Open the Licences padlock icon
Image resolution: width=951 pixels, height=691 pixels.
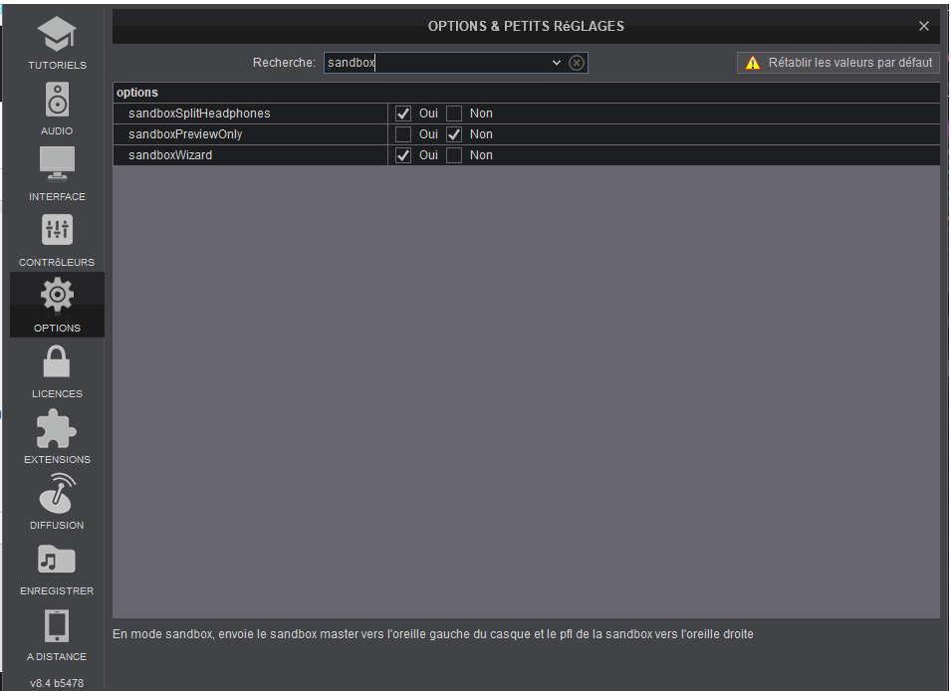(x=57, y=361)
